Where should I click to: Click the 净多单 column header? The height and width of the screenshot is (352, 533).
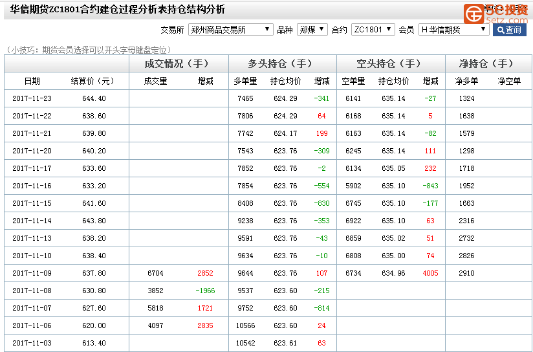(x=466, y=81)
